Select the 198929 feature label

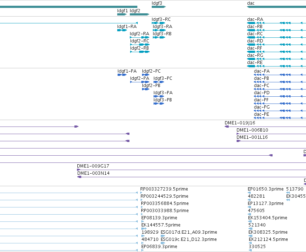pos(150,233)
